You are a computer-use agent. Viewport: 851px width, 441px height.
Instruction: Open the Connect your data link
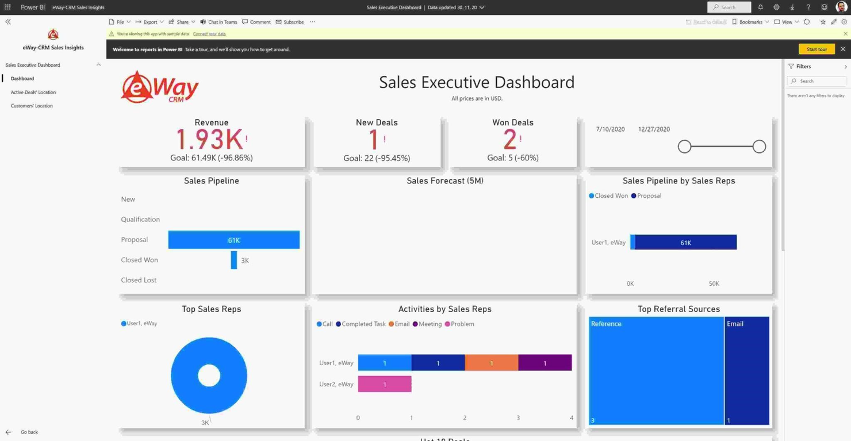click(x=209, y=33)
